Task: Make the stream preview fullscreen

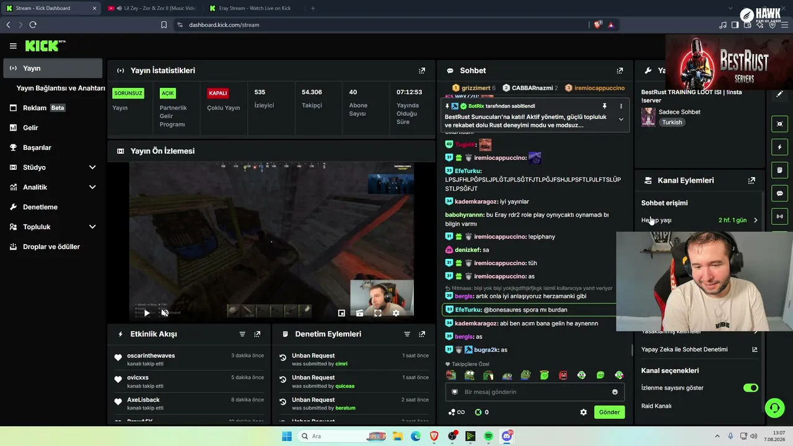Action: coord(378,313)
